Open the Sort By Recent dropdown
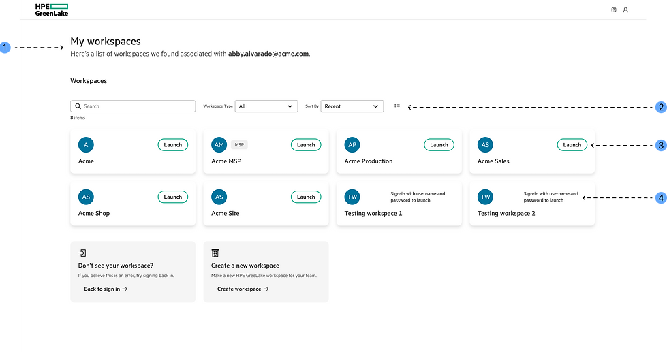Screen dimensions: 667x352 tap(352, 106)
